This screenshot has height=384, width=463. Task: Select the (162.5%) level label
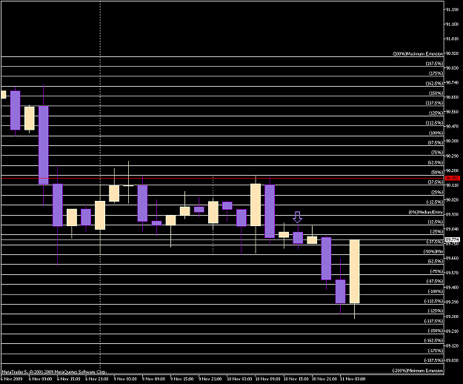point(434,84)
